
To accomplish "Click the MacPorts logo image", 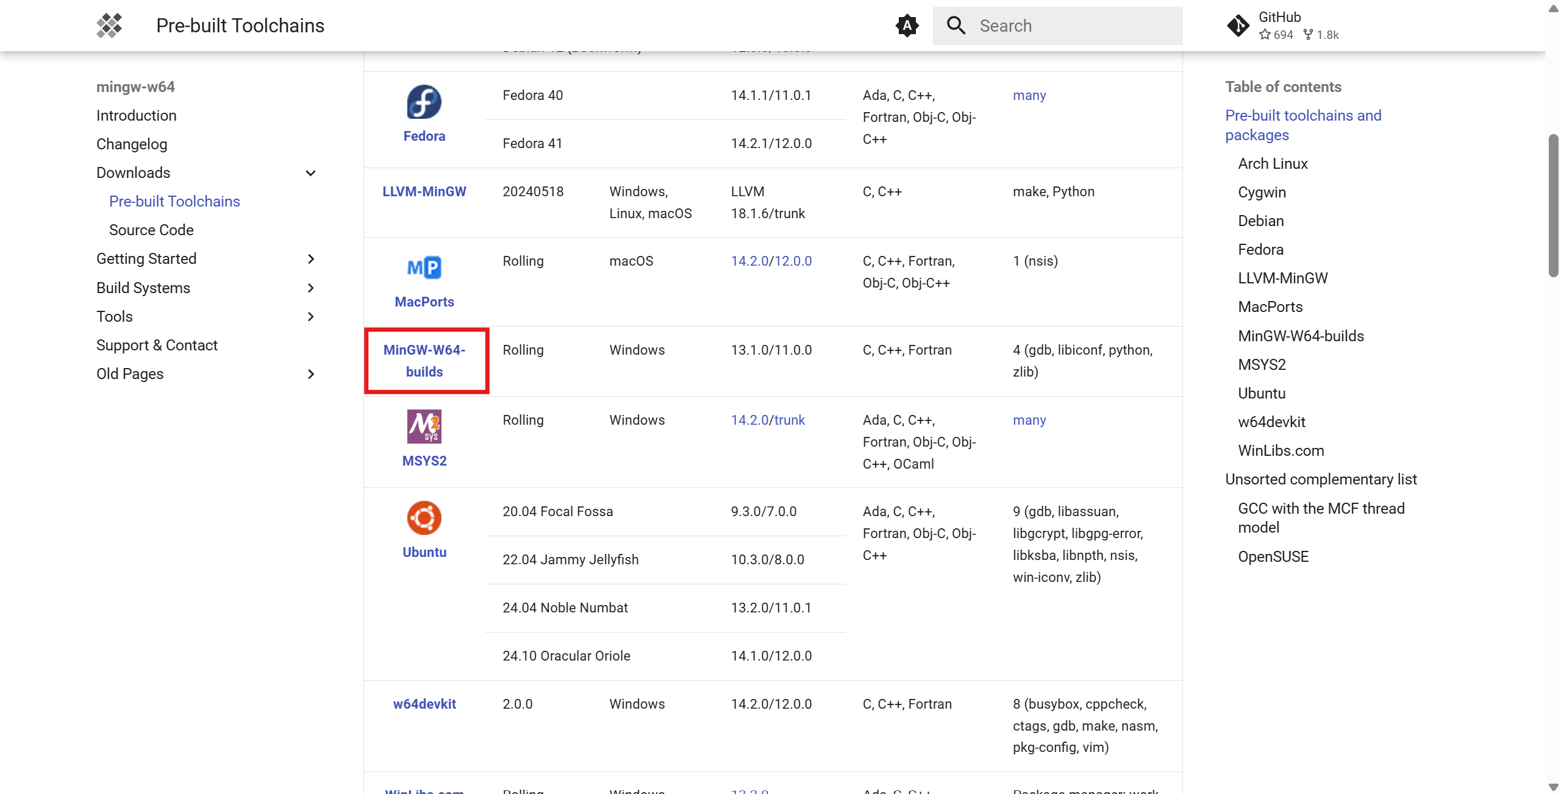I will pos(424,268).
